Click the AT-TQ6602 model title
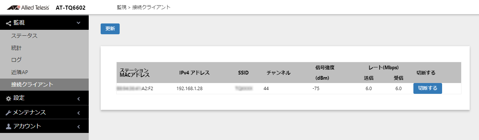This screenshot has height=140, width=479. (x=70, y=7)
